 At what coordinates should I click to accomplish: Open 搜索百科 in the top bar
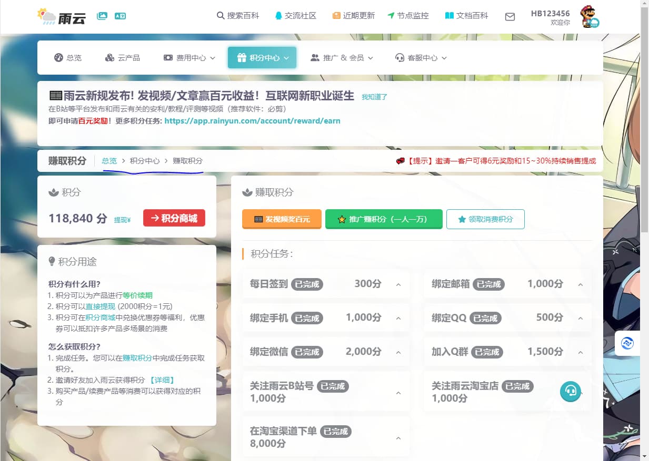click(238, 16)
